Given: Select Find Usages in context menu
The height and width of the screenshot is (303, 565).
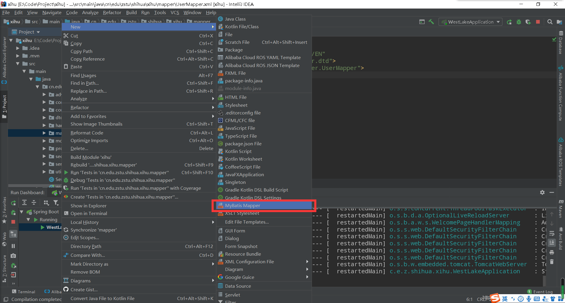Looking at the screenshot, I should (x=139, y=75).
